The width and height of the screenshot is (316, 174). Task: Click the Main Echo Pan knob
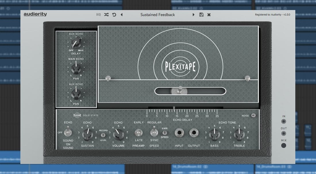[76, 69]
